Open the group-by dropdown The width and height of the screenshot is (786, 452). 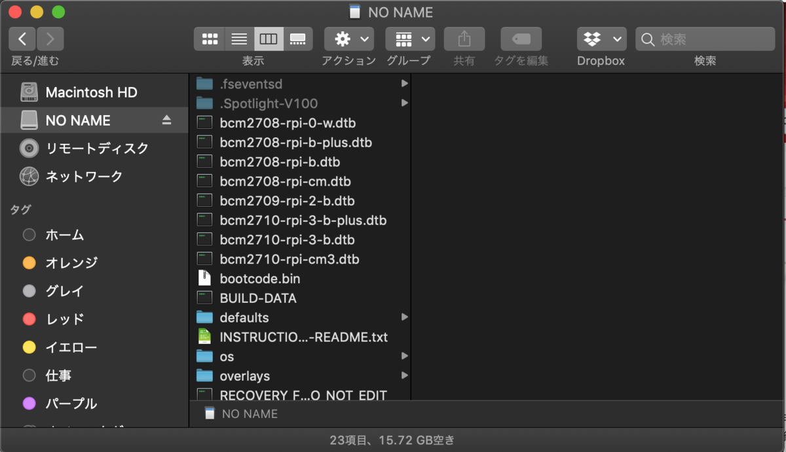[410, 39]
